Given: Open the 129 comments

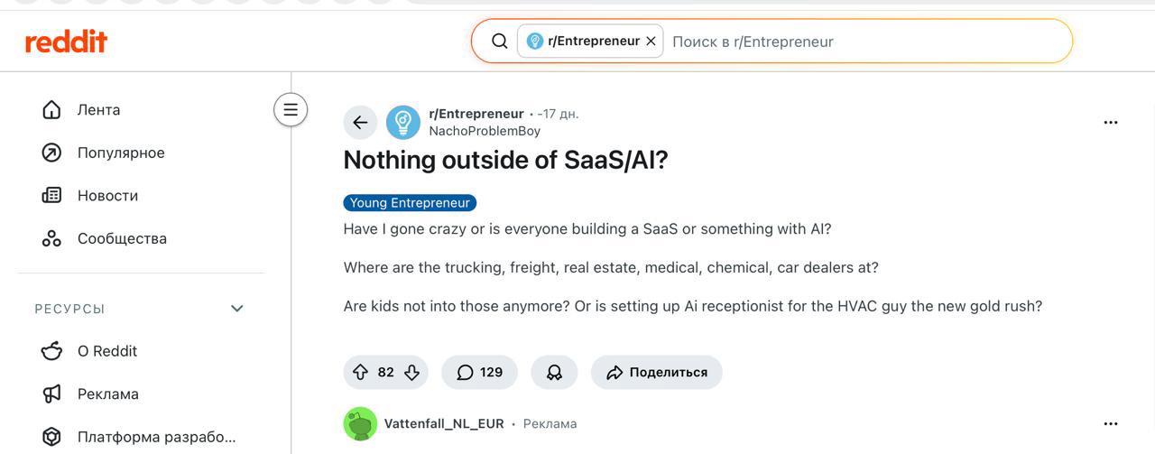Looking at the screenshot, I should pyautogui.click(x=479, y=372).
